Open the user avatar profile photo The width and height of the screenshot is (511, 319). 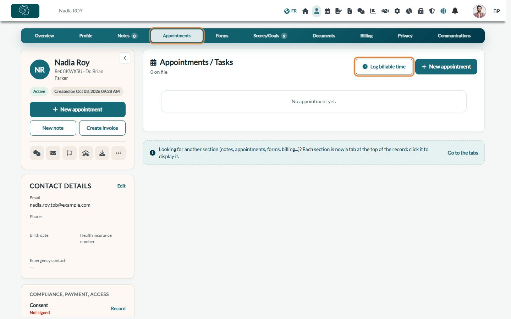tap(479, 11)
